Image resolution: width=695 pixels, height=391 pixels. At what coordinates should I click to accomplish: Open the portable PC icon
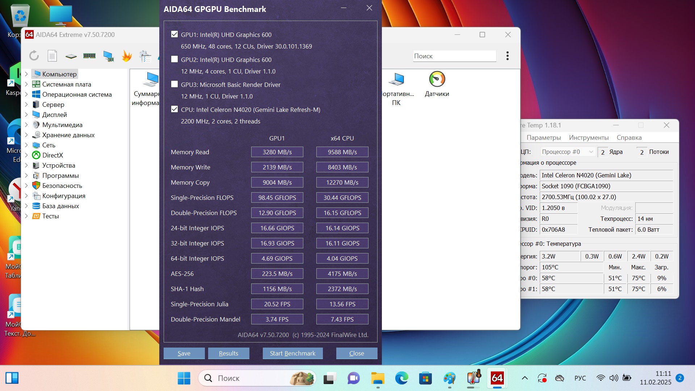397,89
